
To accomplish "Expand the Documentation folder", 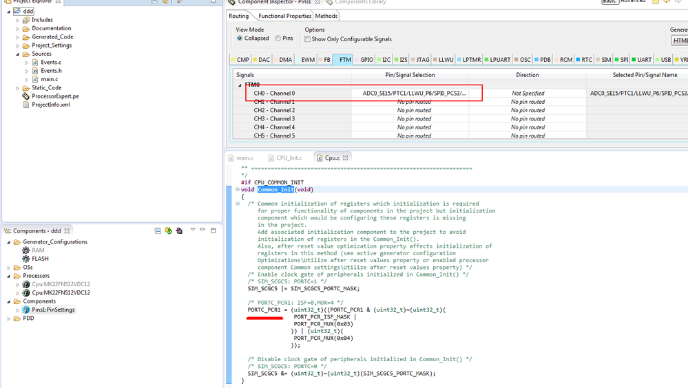I will point(17,28).
